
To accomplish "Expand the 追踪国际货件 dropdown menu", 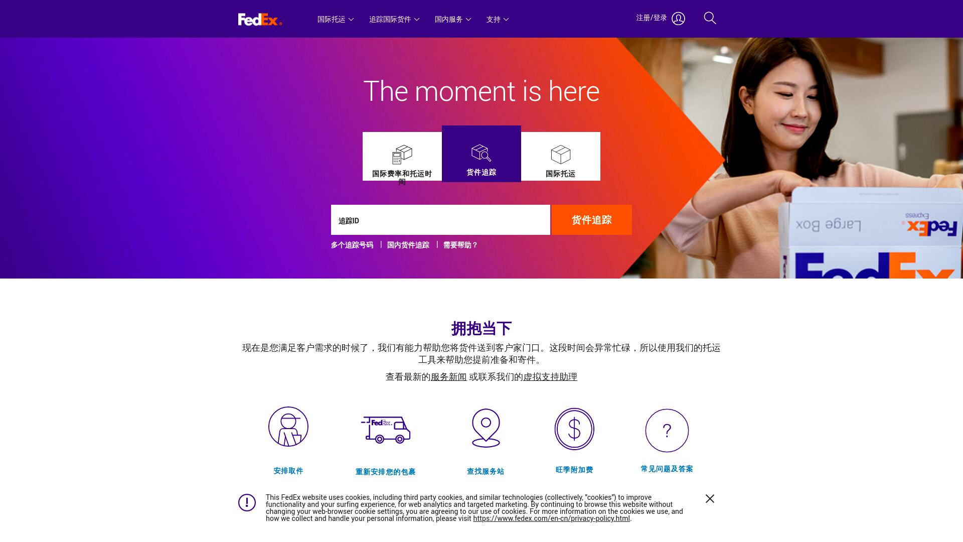I will pyautogui.click(x=394, y=19).
